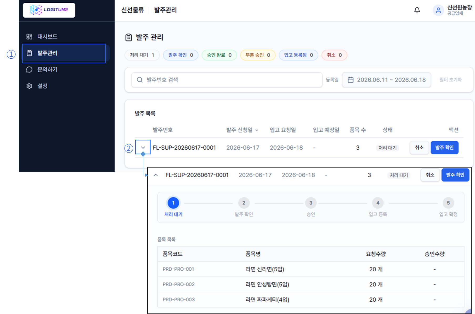Sort by 발주 신청일 column
The height and width of the screenshot is (314, 475).
[x=242, y=130]
